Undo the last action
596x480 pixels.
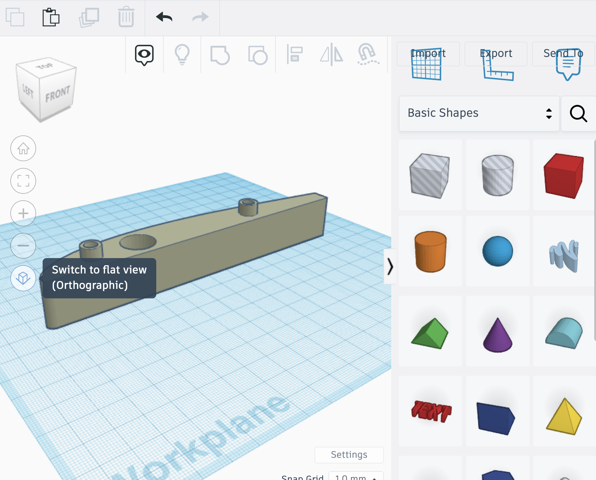click(x=164, y=17)
